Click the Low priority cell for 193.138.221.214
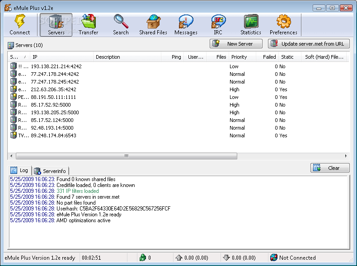This screenshot has width=357, height=266. (234, 66)
